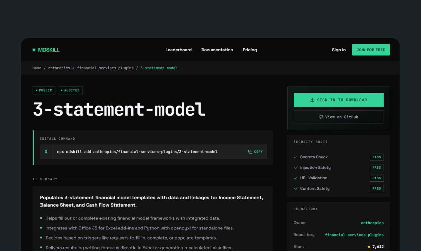
Task: Click bullet about recalculated .xlsx files
Action: pos(139,248)
